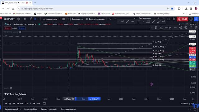This screenshot has width=199, height=112.
Task: Open indicator templates grid icon
Action: [63, 19]
